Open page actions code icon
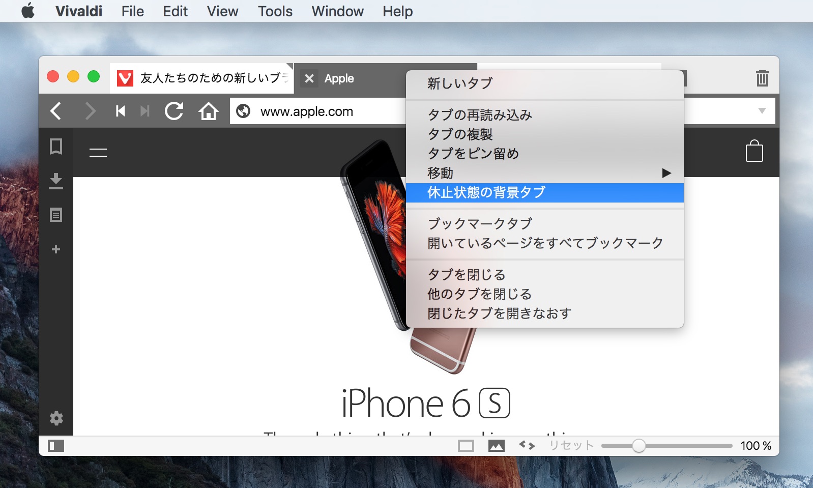813x488 pixels. click(527, 445)
